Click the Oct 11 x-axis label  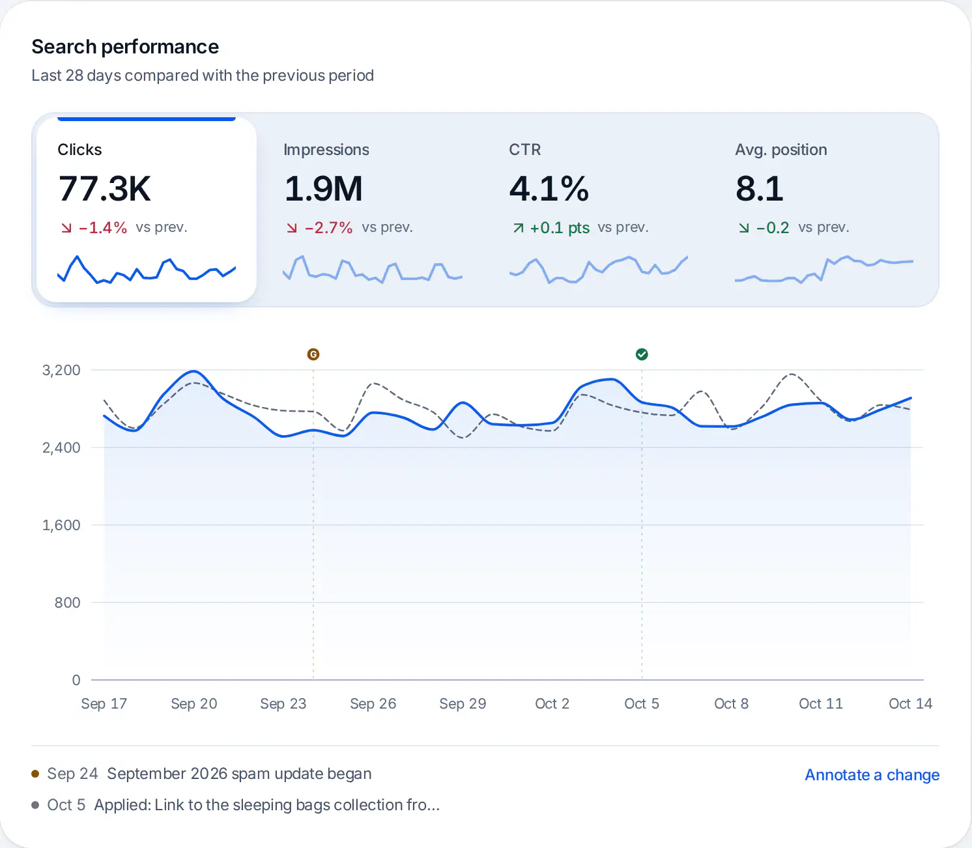coord(821,704)
